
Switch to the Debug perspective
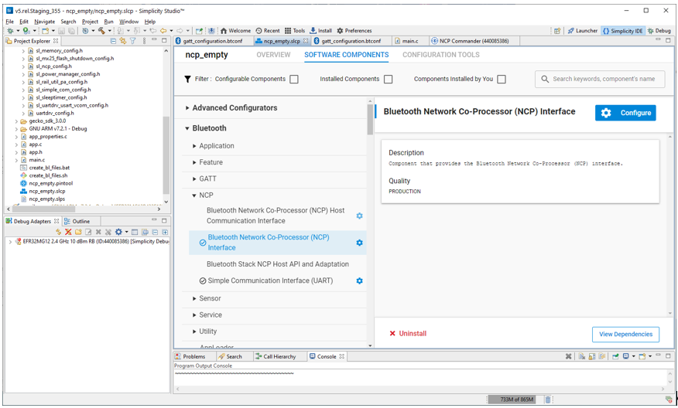click(659, 31)
